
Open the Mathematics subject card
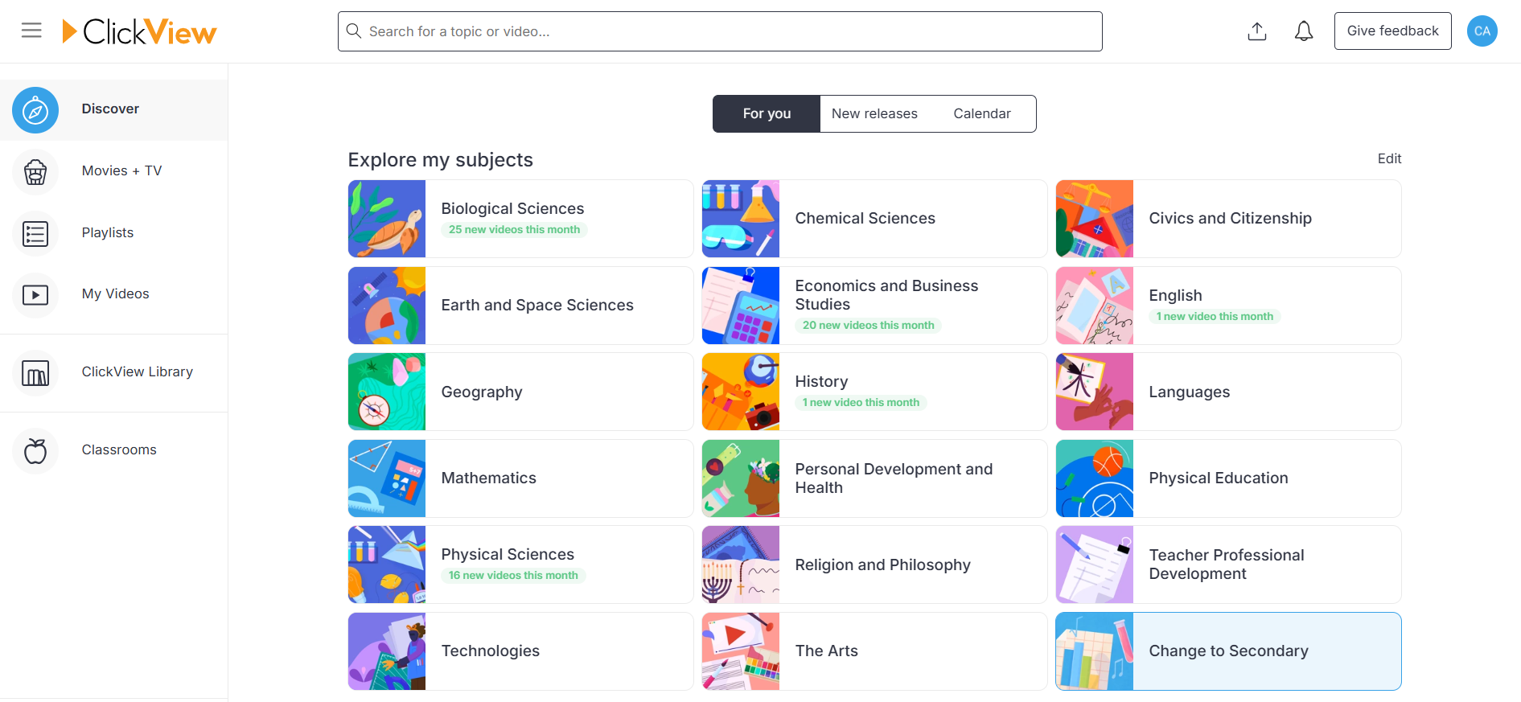[x=520, y=478]
